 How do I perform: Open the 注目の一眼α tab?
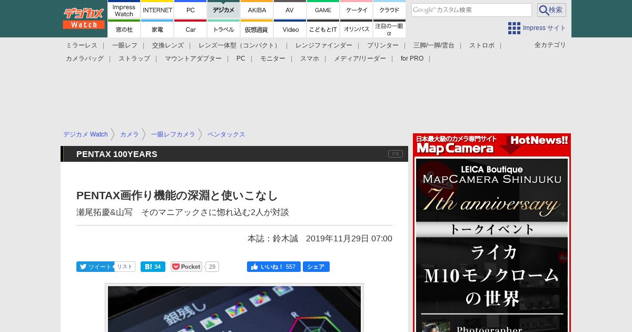[x=389, y=29]
